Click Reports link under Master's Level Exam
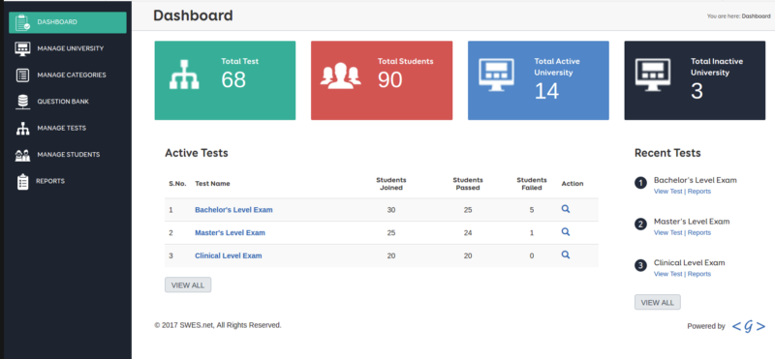 point(699,232)
